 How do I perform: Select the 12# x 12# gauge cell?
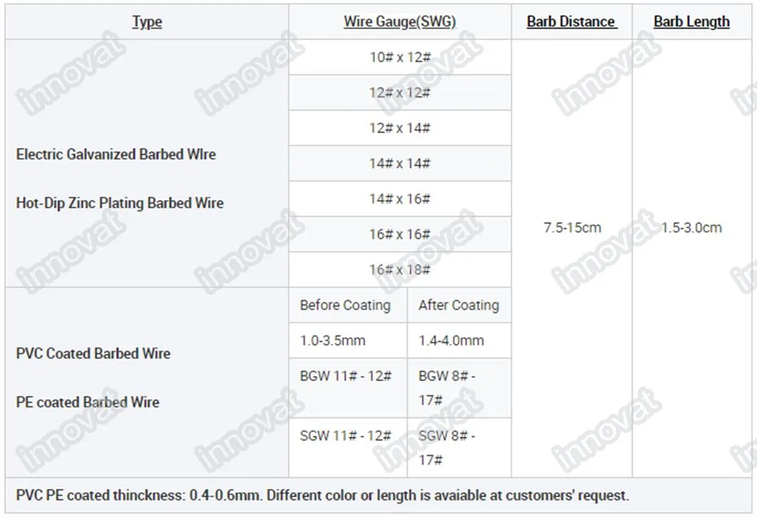[x=399, y=93]
